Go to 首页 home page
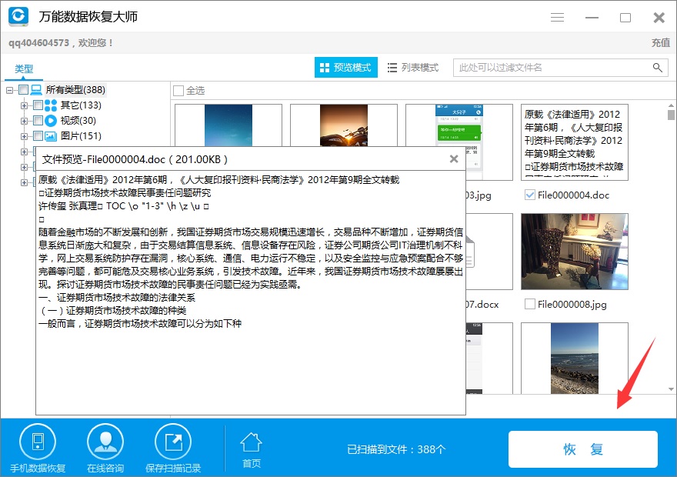This screenshot has width=677, height=477. point(252,450)
